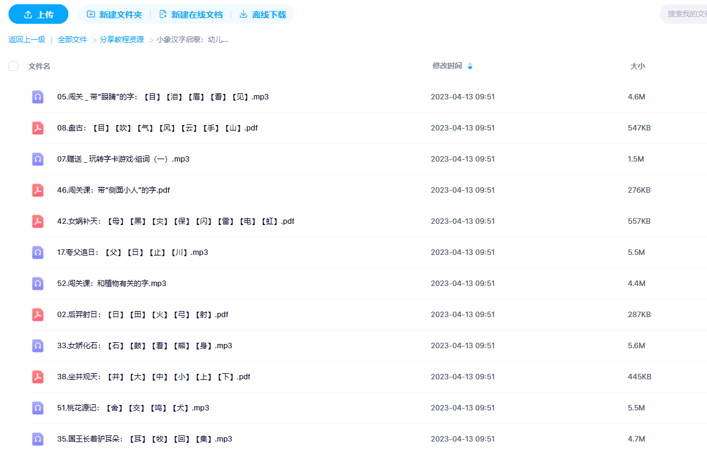The width and height of the screenshot is (707, 458).
Task: Click size 276KB of 46.闯关课 row
Action: point(639,190)
